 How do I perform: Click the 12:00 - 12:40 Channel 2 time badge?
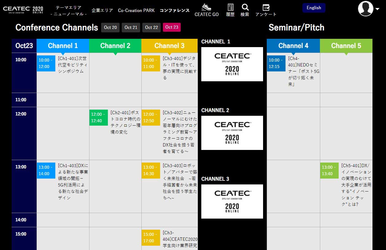tap(99, 118)
